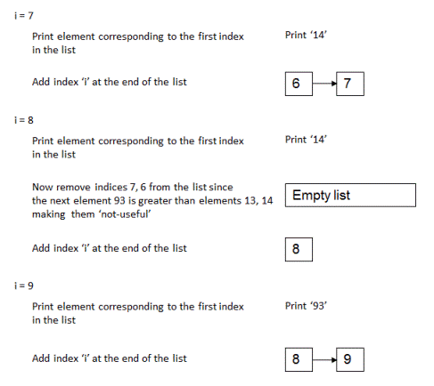Click the arrow connecting boxes 6 and 7
This screenshot has height=386, width=434.
pyautogui.click(x=324, y=84)
